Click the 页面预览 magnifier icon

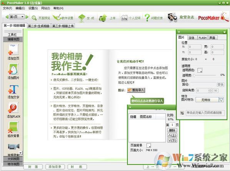34,18
